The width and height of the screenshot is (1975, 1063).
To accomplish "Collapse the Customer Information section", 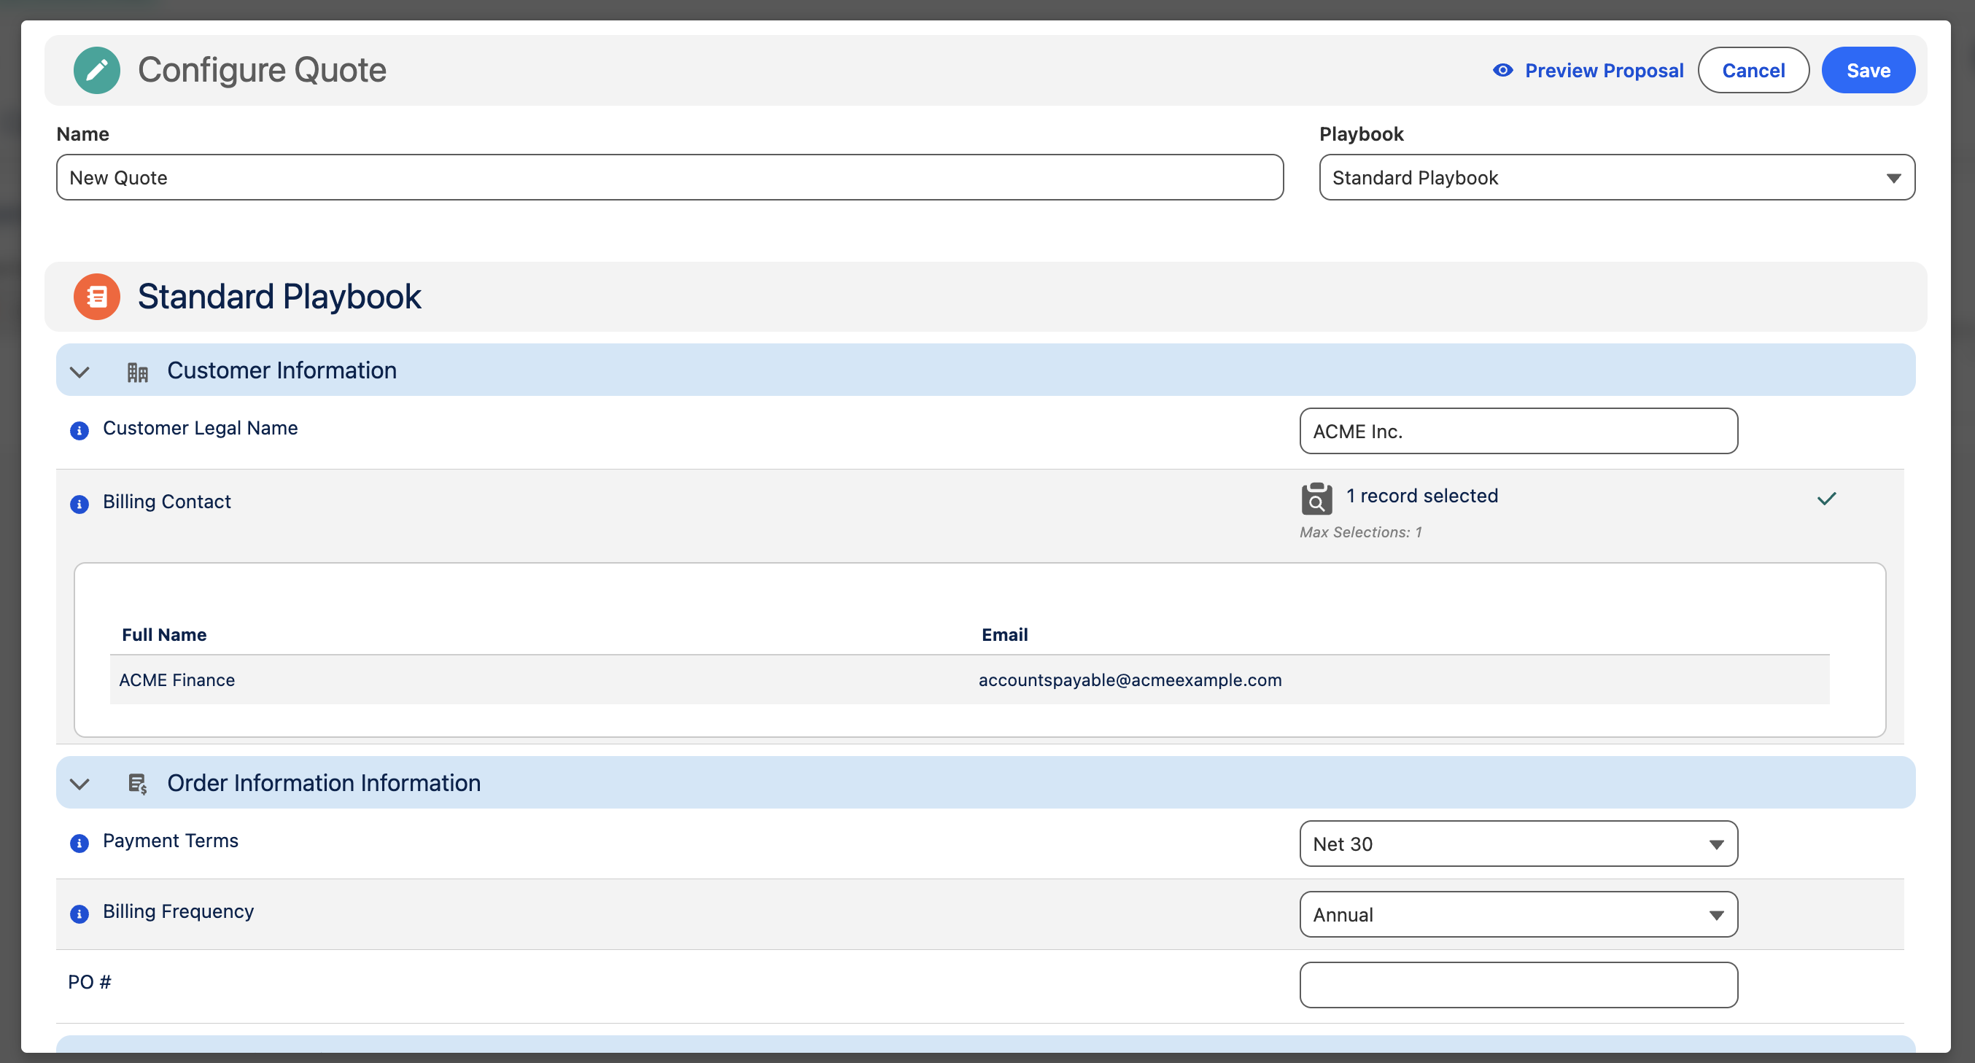I will 79,373.
